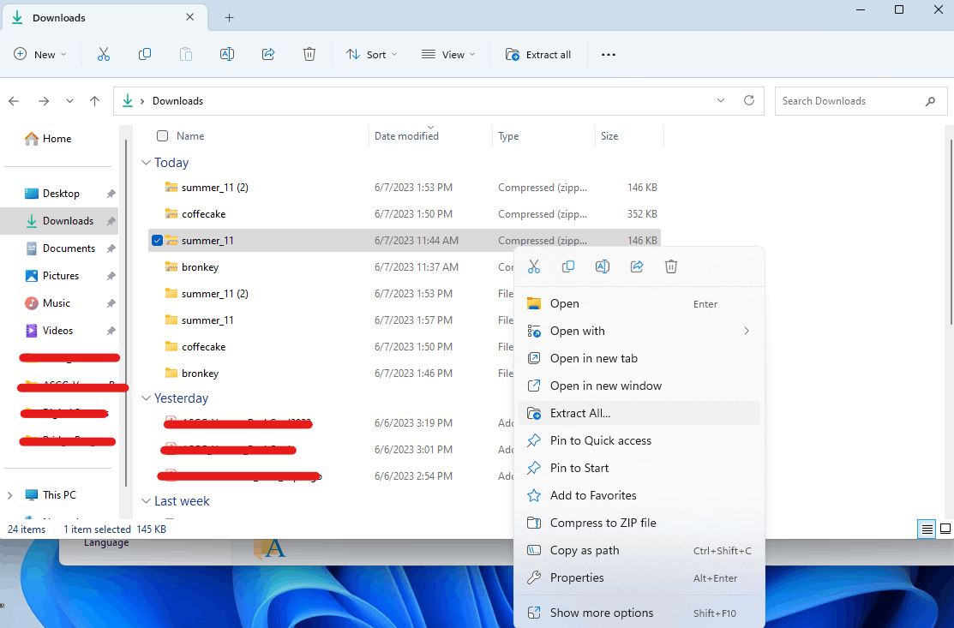Viewport: 954px width, 628px height.
Task: Select Compress to ZIP file
Action: (x=639, y=523)
